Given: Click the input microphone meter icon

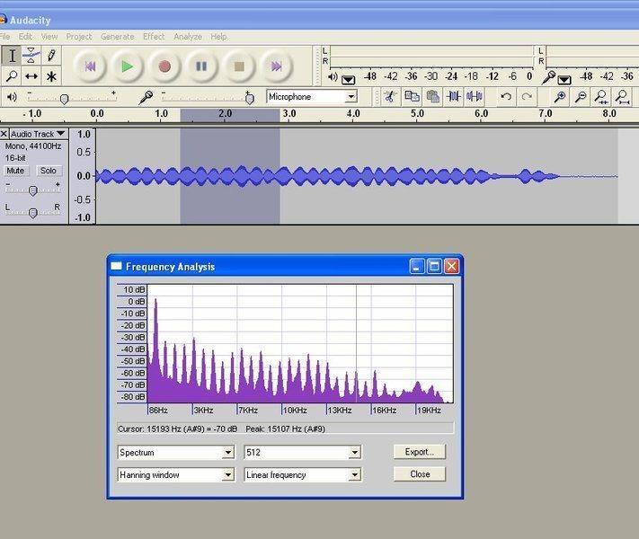Looking at the screenshot, I should (x=548, y=77).
